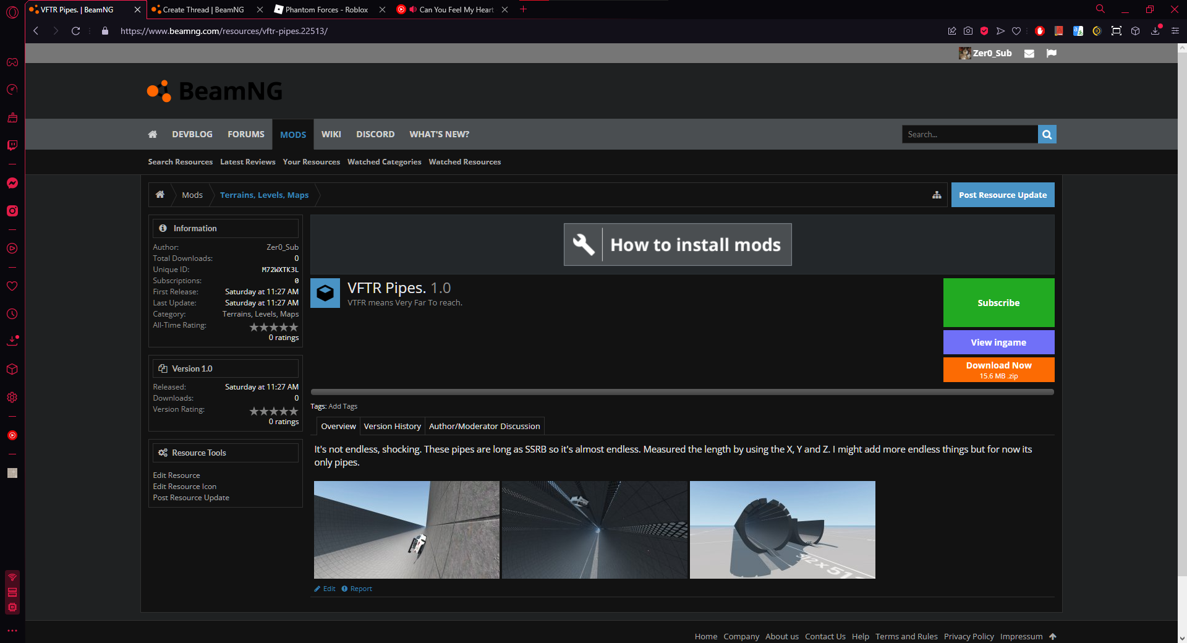Open Instagram icon in Opera sidebar
The image size is (1187, 643).
[12, 211]
